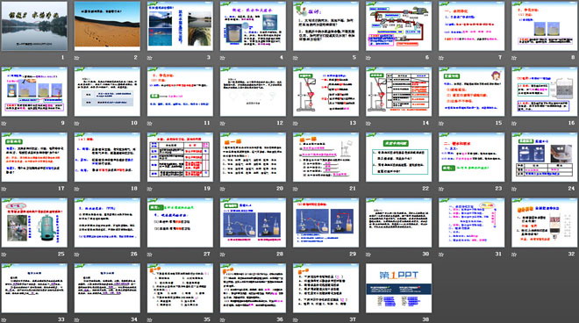Click the animation star beneath slide 8
579x323 pixels.
[514, 58]
